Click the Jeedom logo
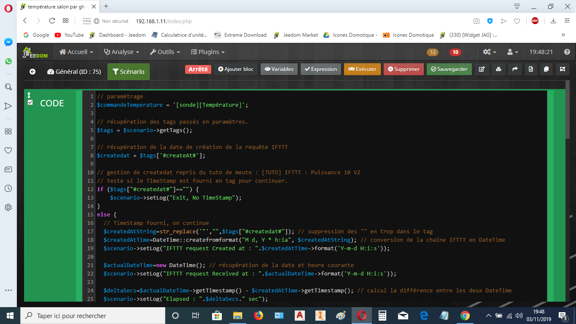This screenshot has height=324, width=576. tap(35, 52)
